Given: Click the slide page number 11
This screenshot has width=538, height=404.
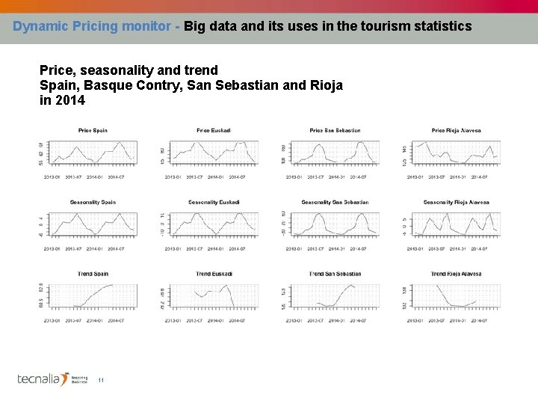Looking at the screenshot, I should (x=100, y=380).
